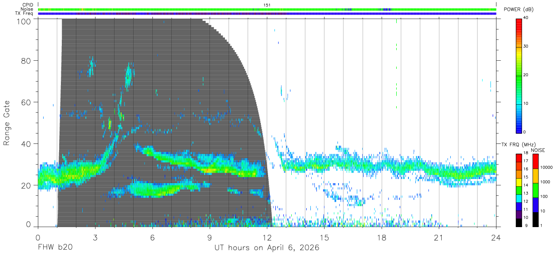
Task: Click the Noise row label above plot
Action: (27, 9)
